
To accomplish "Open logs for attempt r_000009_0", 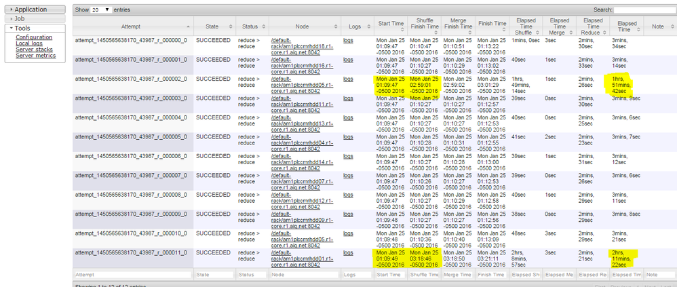I will click(x=348, y=214).
